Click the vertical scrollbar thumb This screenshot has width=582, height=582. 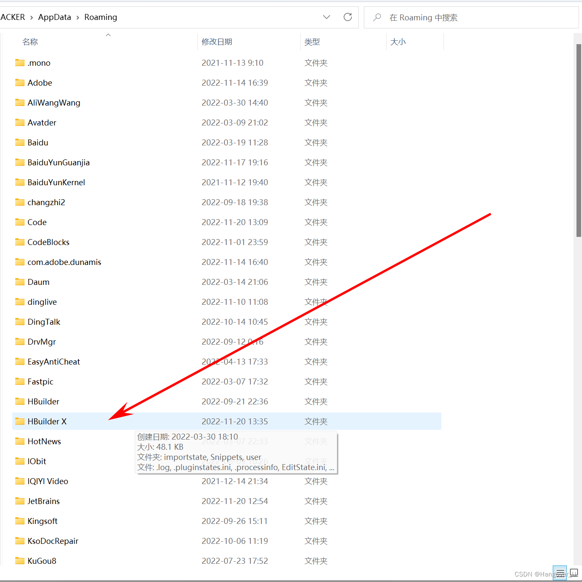point(579,140)
